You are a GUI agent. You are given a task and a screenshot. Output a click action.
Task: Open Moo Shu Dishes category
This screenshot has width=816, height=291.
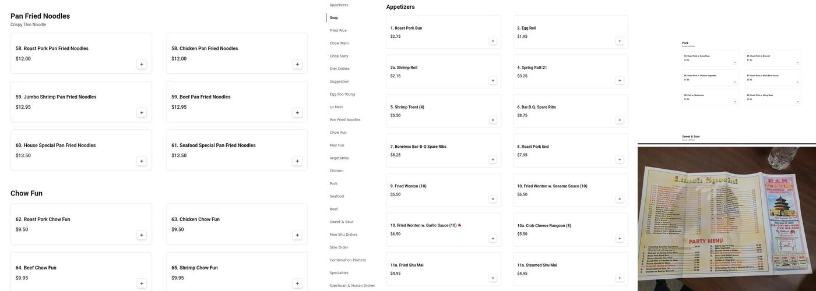click(x=343, y=235)
